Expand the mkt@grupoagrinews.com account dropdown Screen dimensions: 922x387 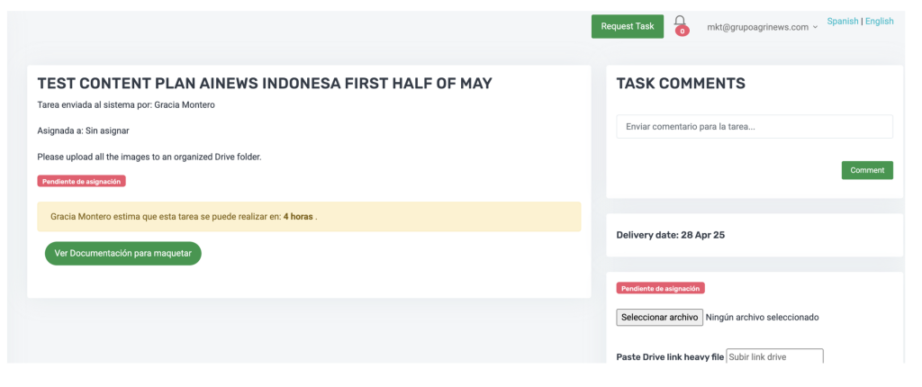coord(762,27)
